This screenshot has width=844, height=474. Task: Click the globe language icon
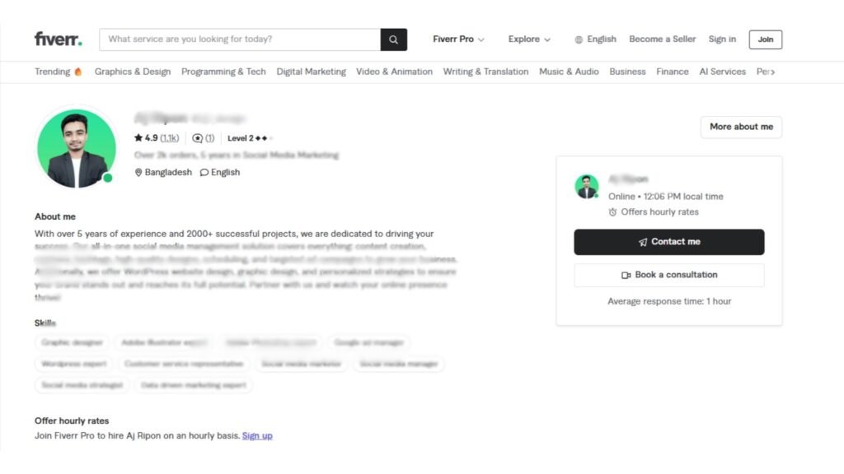(579, 39)
